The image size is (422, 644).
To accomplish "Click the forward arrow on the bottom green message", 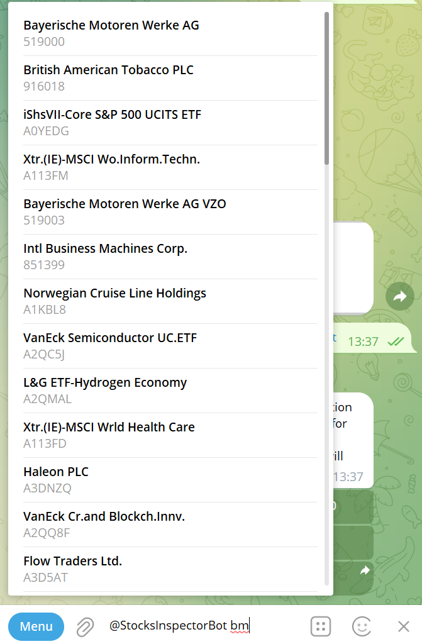I will click(365, 570).
